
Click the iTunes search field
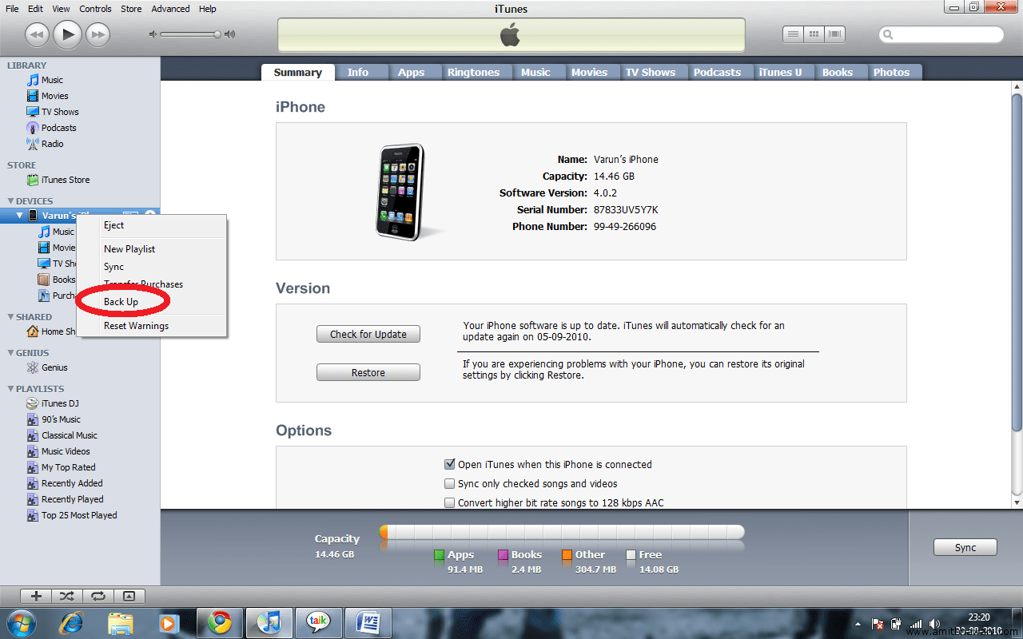[x=941, y=34]
